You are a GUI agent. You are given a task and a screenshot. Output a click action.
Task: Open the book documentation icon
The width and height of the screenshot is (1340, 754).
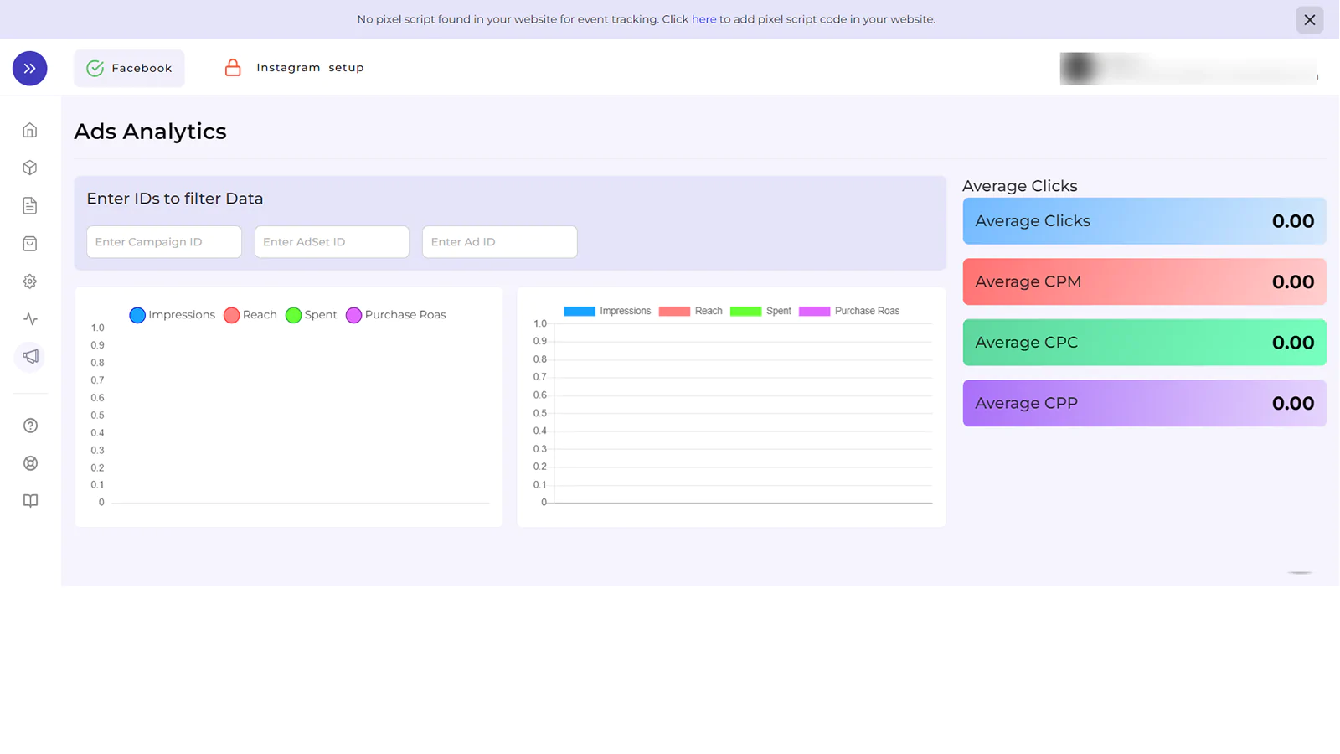[30, 501]
